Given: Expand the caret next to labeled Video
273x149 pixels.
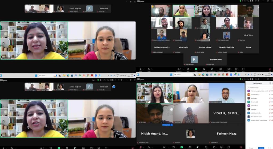Looking at the screenshot, I should 152,69.
